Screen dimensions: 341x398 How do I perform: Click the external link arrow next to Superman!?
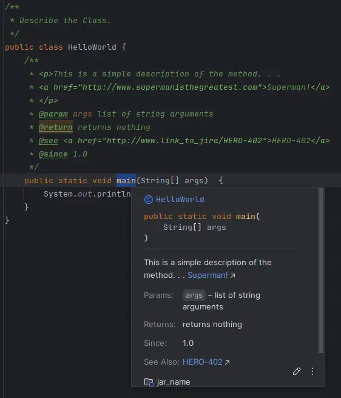tap(232, 275)
